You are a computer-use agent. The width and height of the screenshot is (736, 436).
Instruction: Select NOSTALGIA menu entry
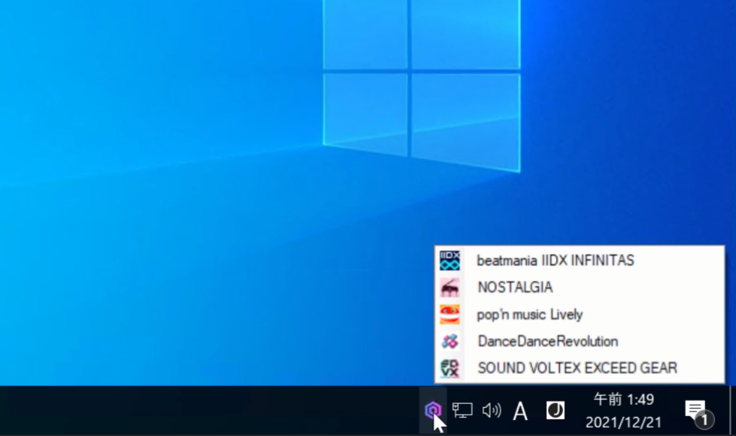(579, 287)
